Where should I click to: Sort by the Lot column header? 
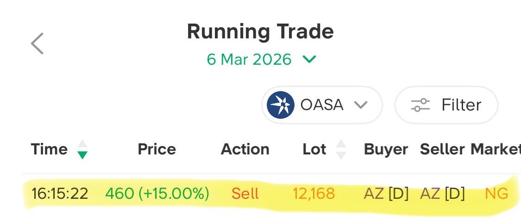click(314, 149)
